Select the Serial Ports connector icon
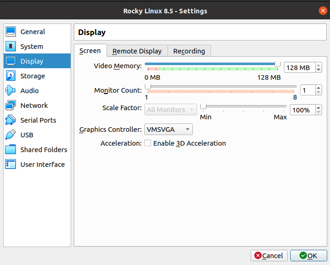The height and width of the screenshot is (265, 330). tap(11, 120)
